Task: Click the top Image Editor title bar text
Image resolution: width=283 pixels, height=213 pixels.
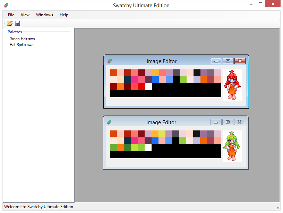Action: tap(162, 61)
